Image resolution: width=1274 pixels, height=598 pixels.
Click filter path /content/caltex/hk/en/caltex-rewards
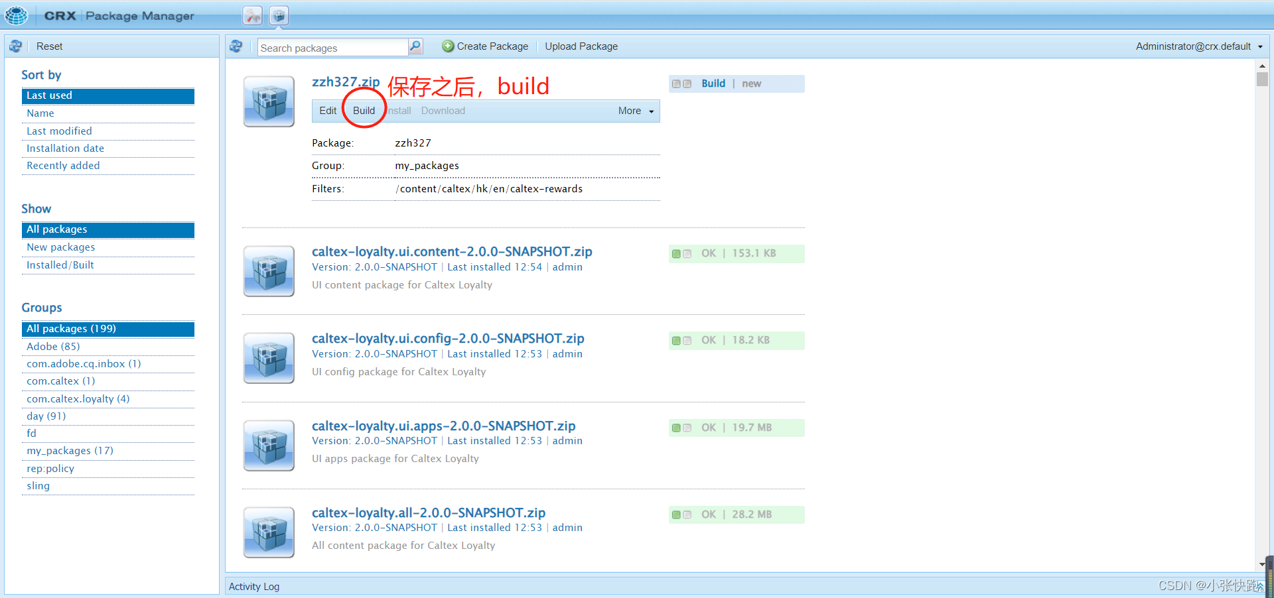tap(489, 189)
